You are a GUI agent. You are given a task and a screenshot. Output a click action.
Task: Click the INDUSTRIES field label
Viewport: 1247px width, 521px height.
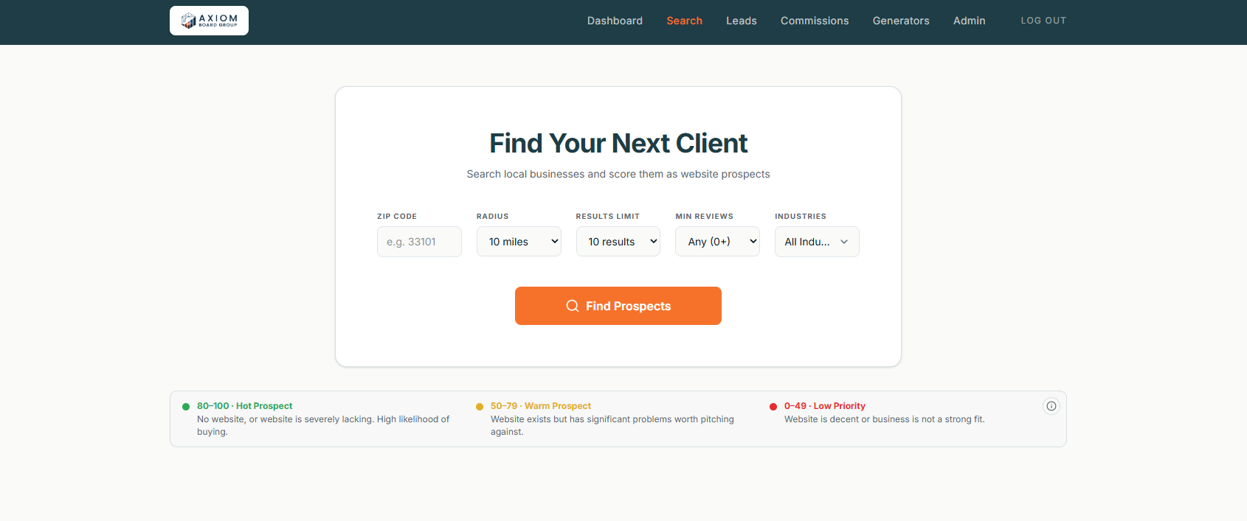click(801, 217)
